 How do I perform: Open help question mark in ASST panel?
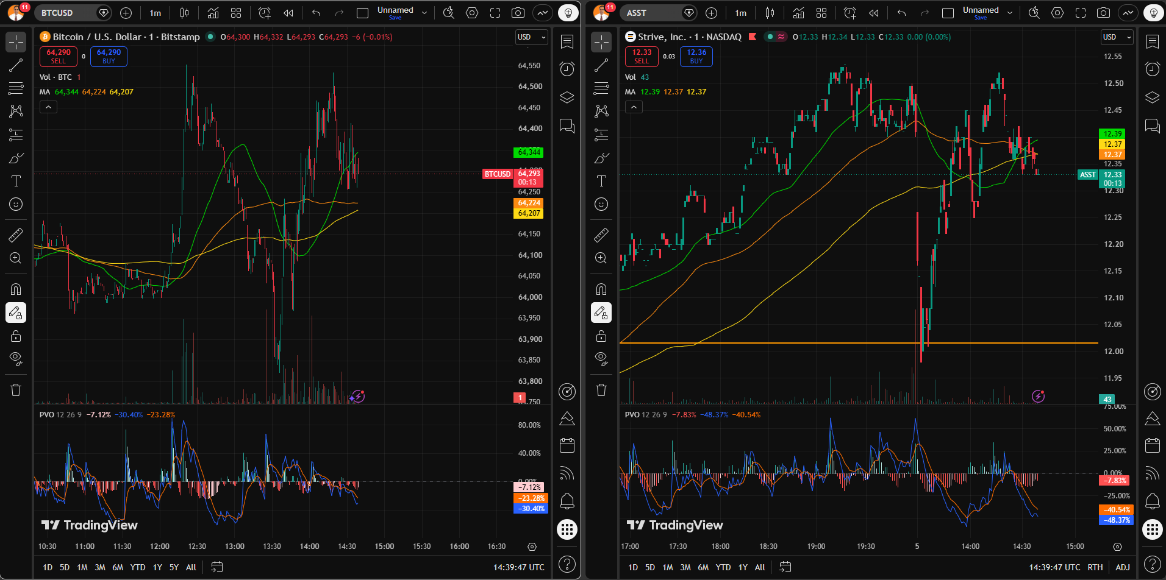1152,564
